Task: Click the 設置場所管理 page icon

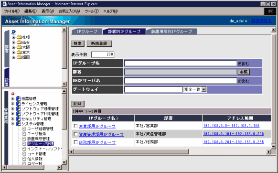Action: [24, 139]
